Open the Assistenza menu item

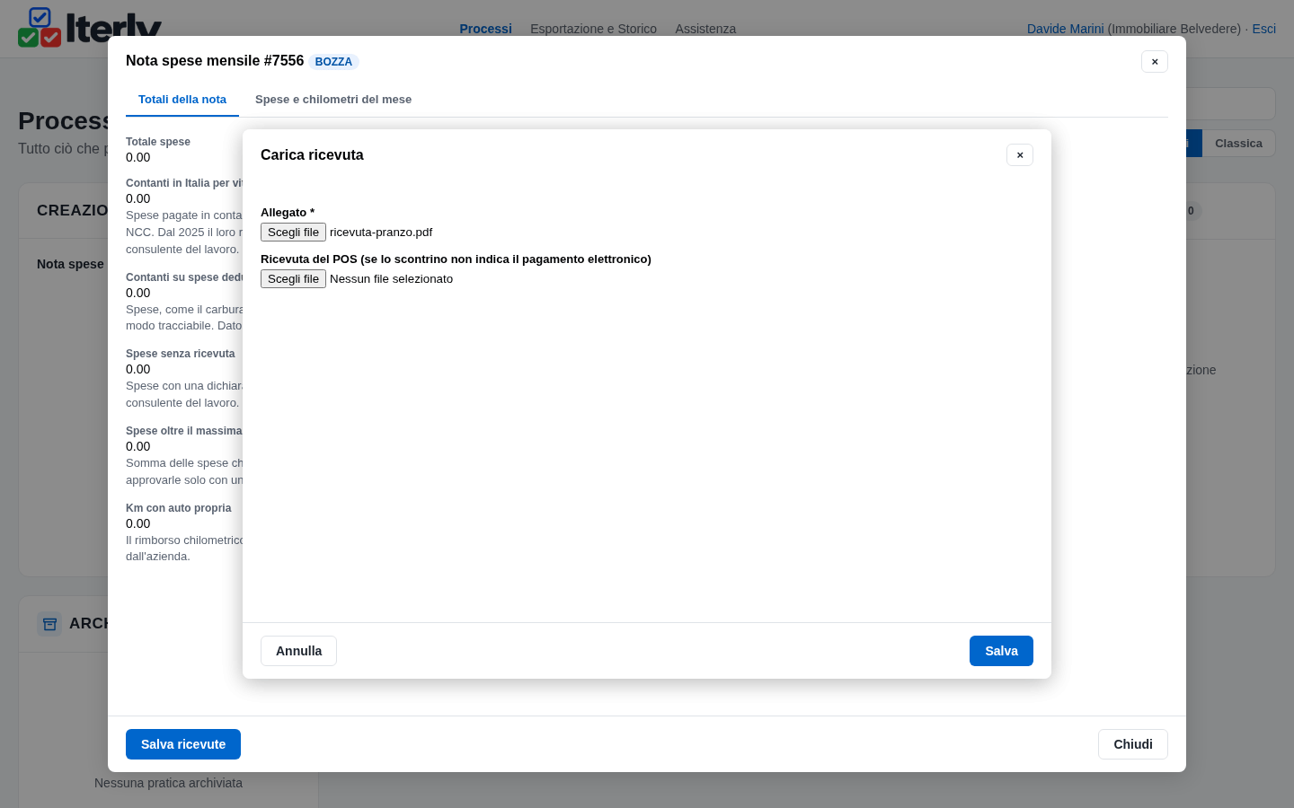click(705, 29)
